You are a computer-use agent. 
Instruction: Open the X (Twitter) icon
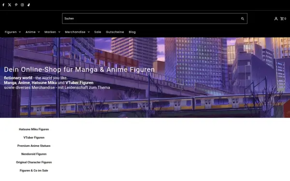(10, 5)
